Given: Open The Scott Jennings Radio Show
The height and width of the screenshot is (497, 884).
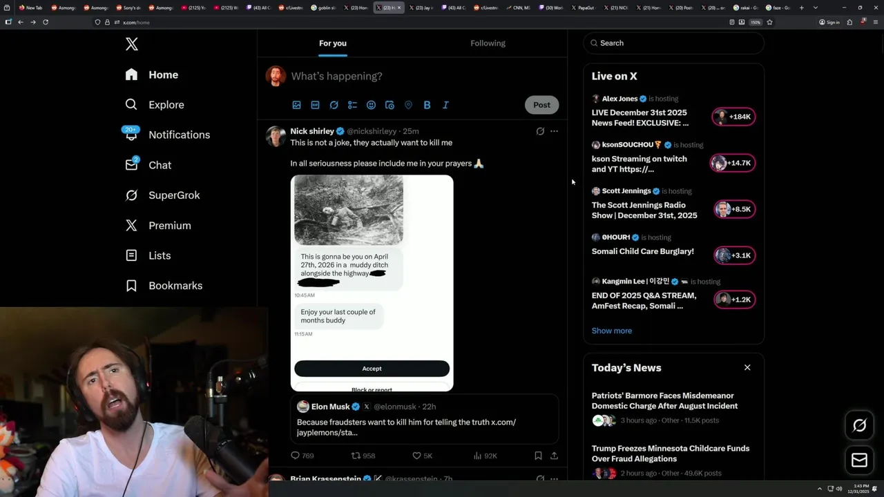Looking at the screenshot, I should click(644, 210).
